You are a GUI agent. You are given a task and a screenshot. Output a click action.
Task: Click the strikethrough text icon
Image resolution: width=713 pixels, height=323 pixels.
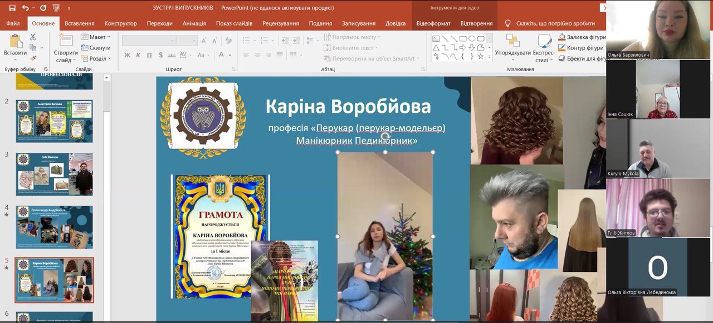point(172,54)
